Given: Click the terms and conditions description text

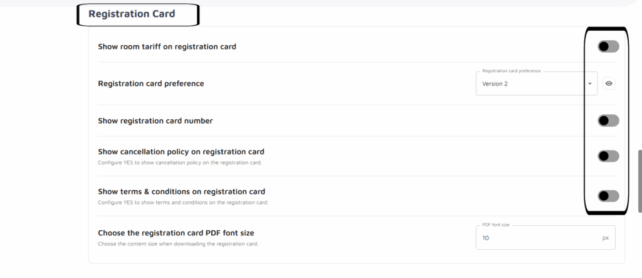Looking at the screenshot, I should tap(183, 203).
